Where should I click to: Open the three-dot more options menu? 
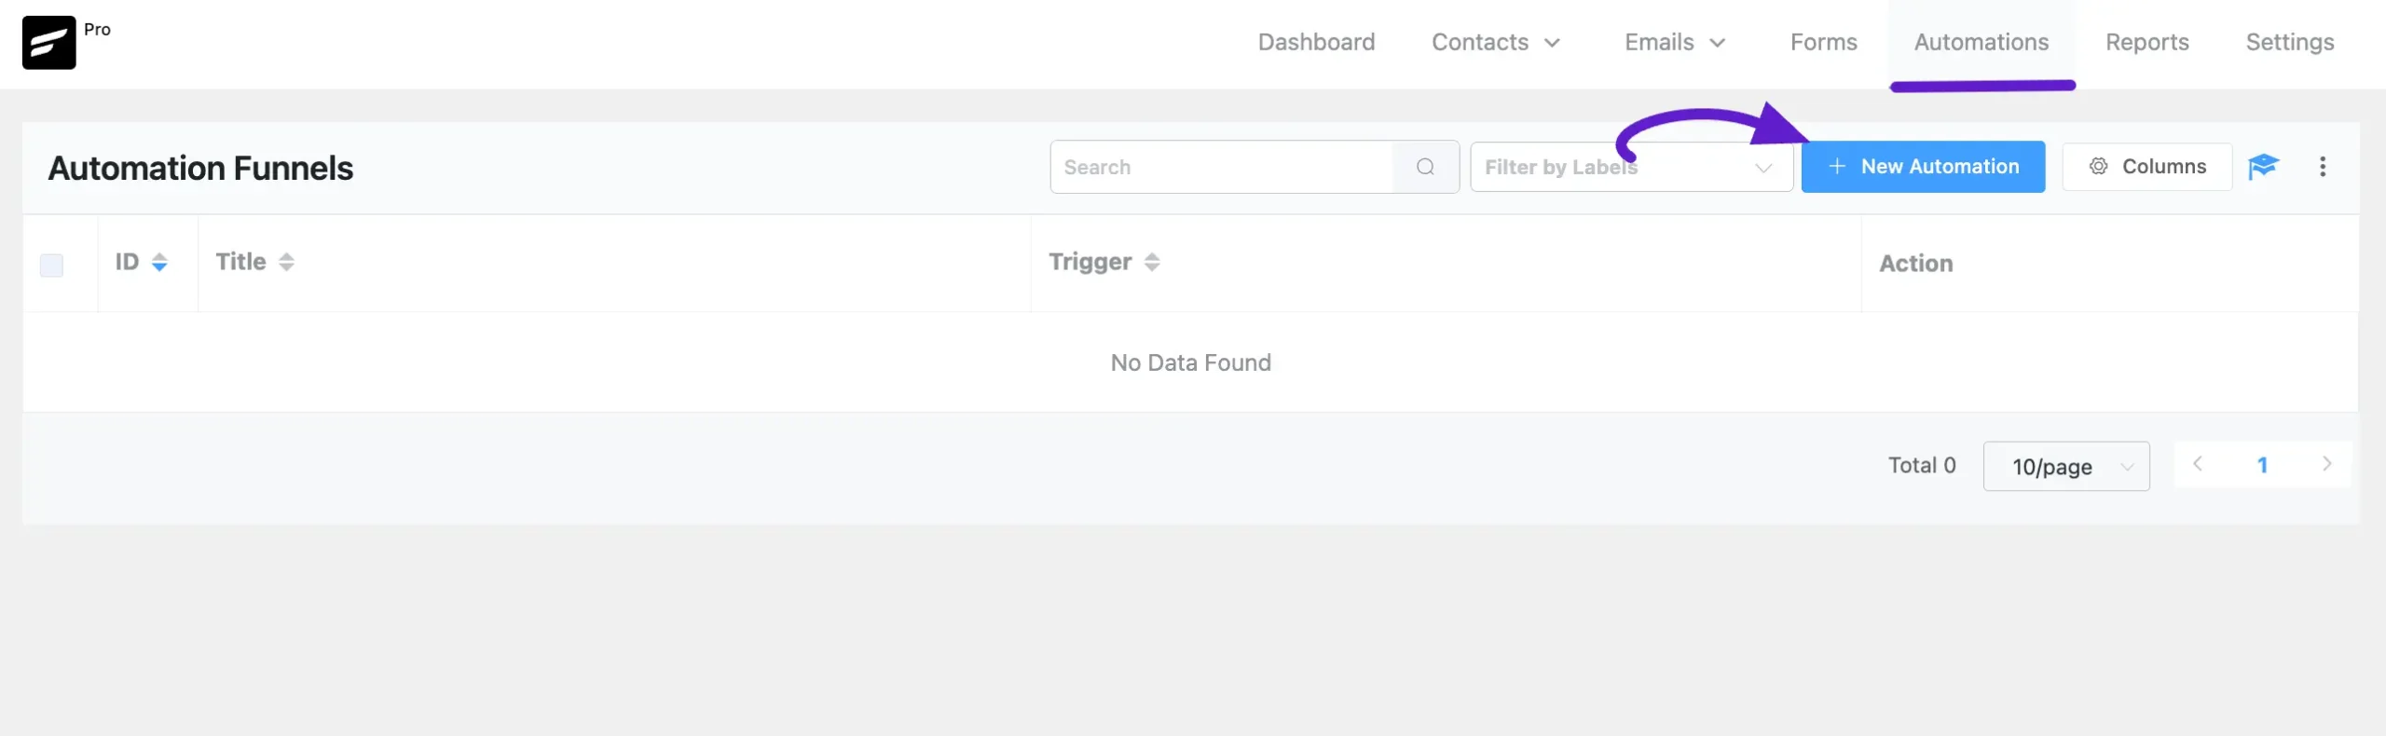(x=2323, y=167)
